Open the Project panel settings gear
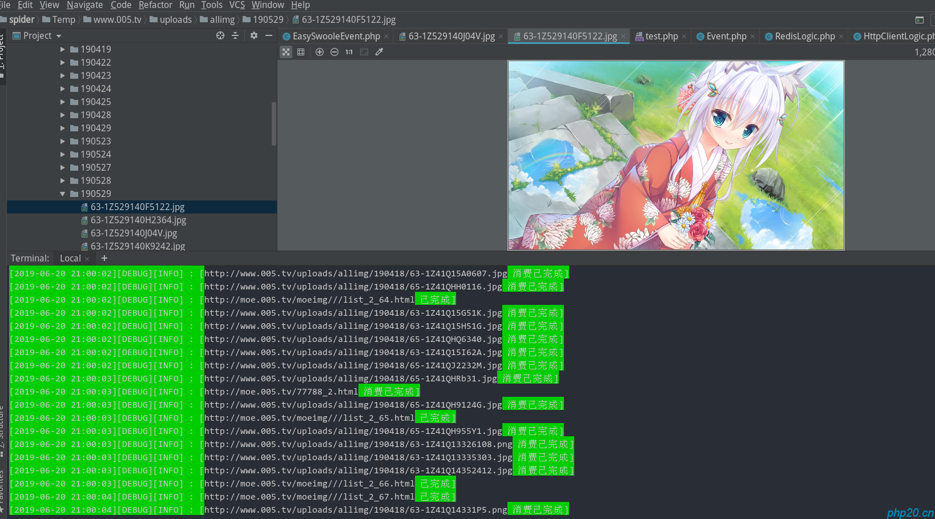The width and height of the screenshot is (935, 519). point(254,35)
